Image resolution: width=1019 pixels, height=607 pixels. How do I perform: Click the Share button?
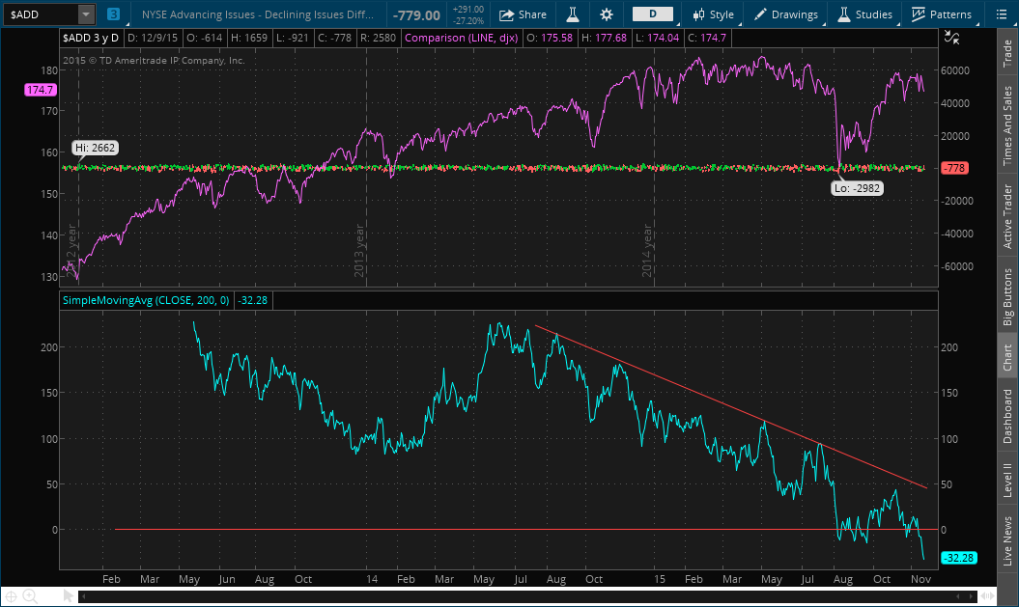coord(523,14)
